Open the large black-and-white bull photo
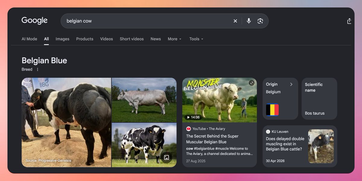Viewport: 362px width, 181px height. click(x=66, y=122)
